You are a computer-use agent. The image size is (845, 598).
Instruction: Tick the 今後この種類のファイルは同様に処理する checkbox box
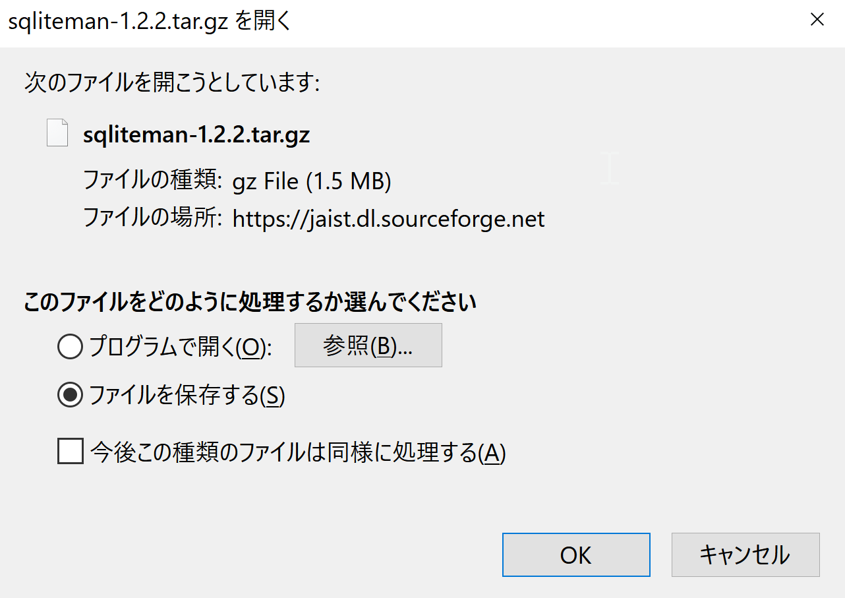[71, 452]
